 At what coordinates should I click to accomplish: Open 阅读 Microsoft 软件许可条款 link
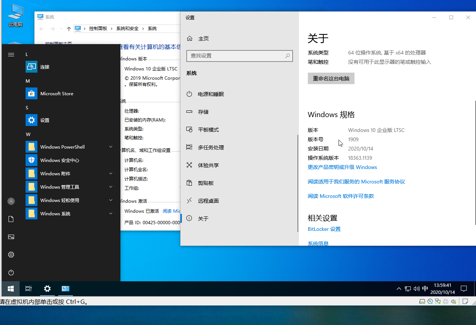341,196
